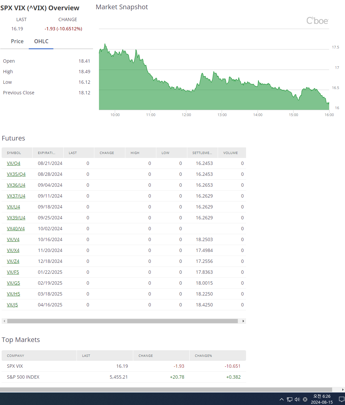Viewport: 345px width, 405px height.
Task: Click the expiration date 08/21/2024
Action: click(x=50, y=163)
